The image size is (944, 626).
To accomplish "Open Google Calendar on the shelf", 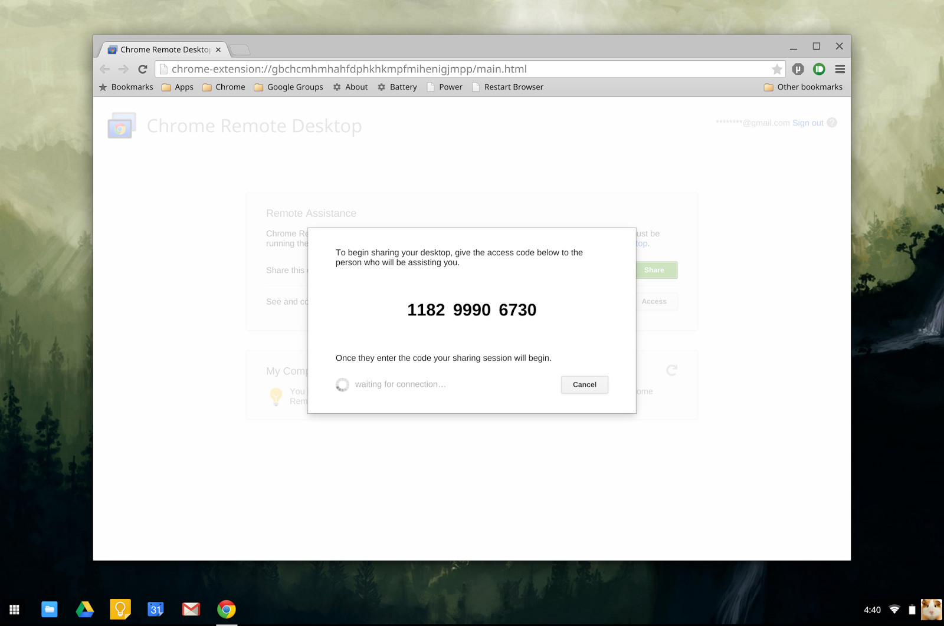I will 156,609.
